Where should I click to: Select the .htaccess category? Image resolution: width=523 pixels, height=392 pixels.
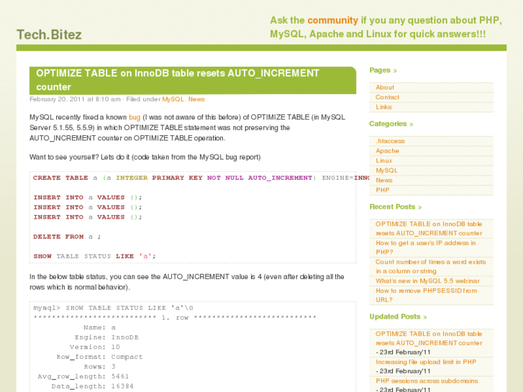390,141
